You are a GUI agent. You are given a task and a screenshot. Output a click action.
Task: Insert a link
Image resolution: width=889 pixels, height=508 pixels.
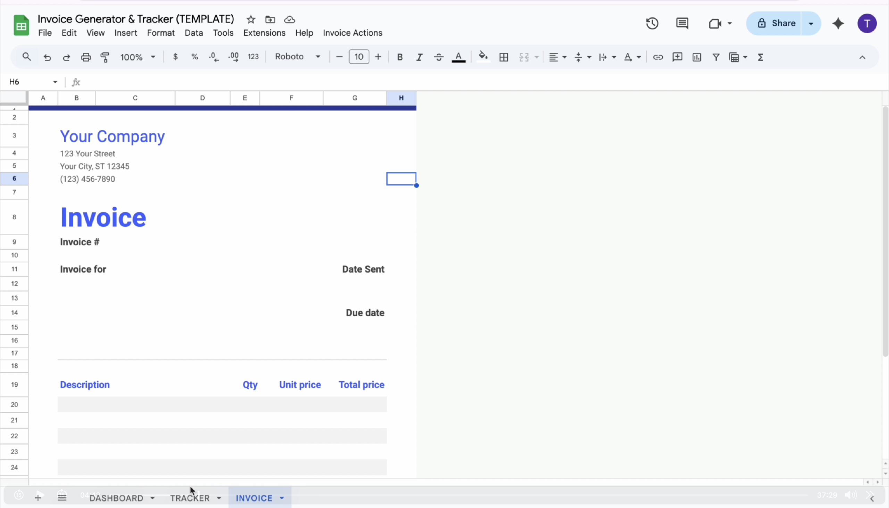pos(658,57)
